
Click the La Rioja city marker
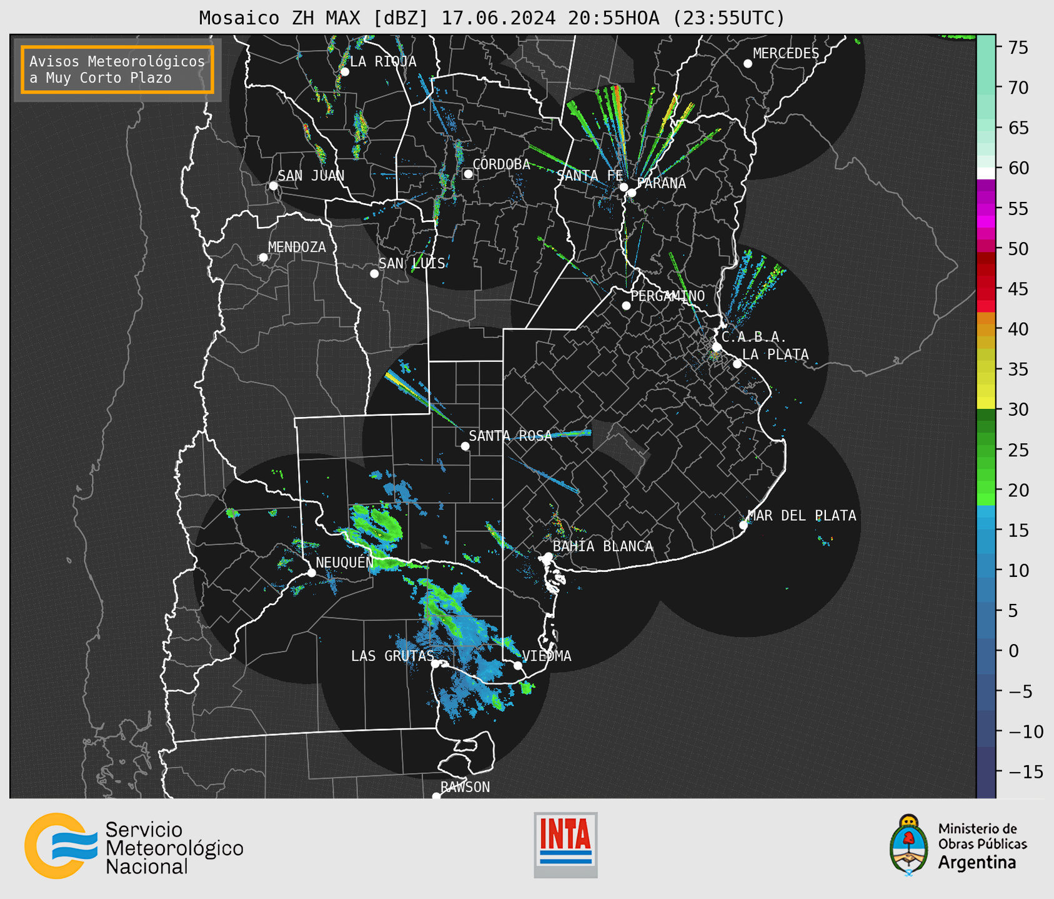click(x=345, y=72)
